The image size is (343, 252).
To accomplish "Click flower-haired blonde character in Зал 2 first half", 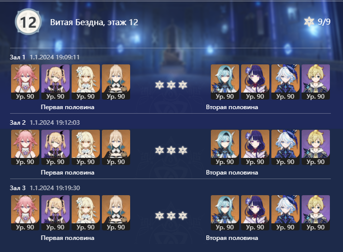I will [x=86, y=147].
